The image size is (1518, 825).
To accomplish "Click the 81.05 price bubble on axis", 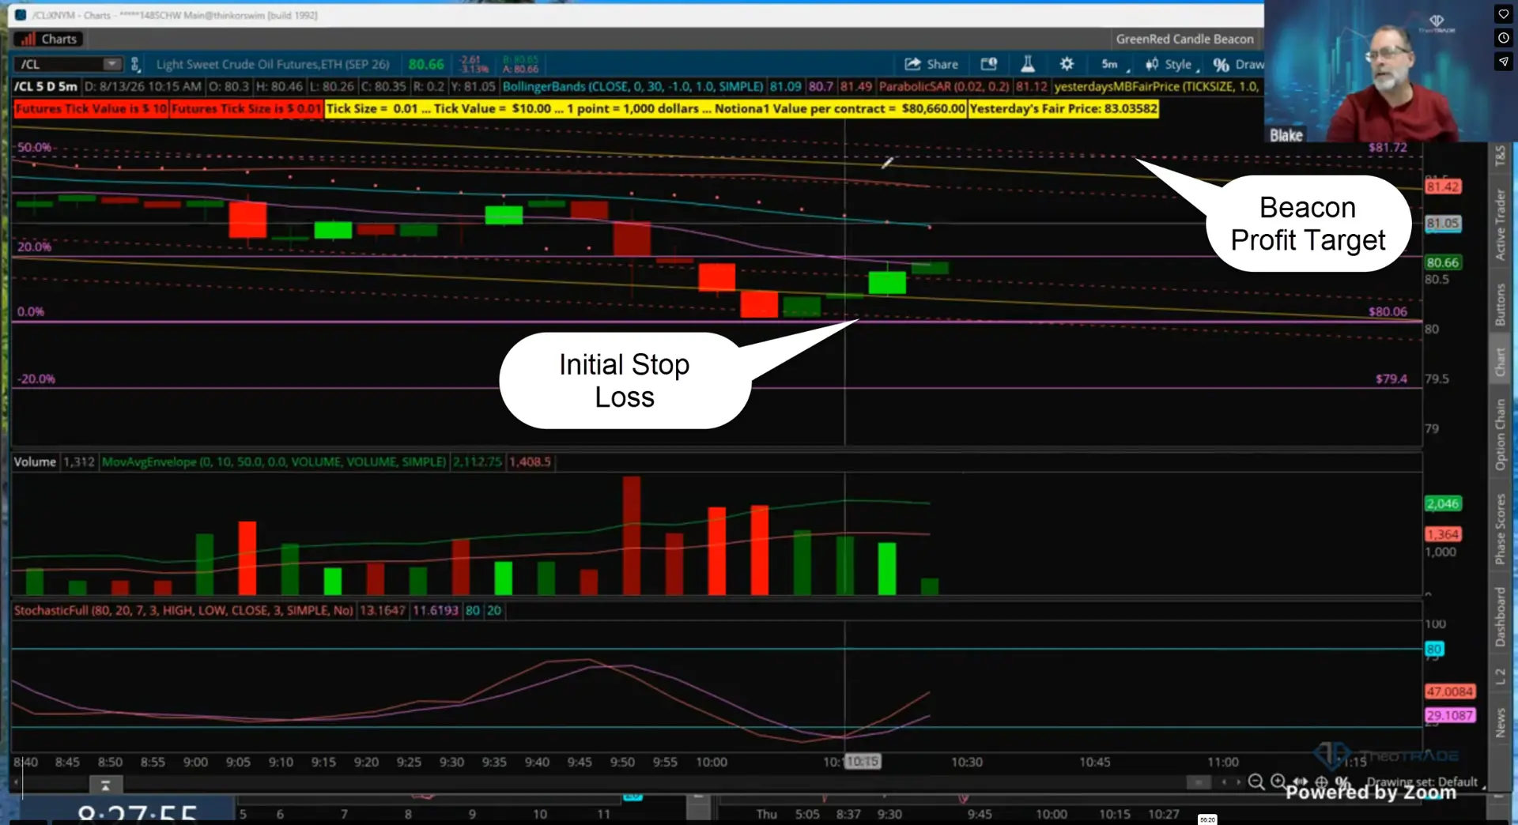I will [x=1443, y=223].
